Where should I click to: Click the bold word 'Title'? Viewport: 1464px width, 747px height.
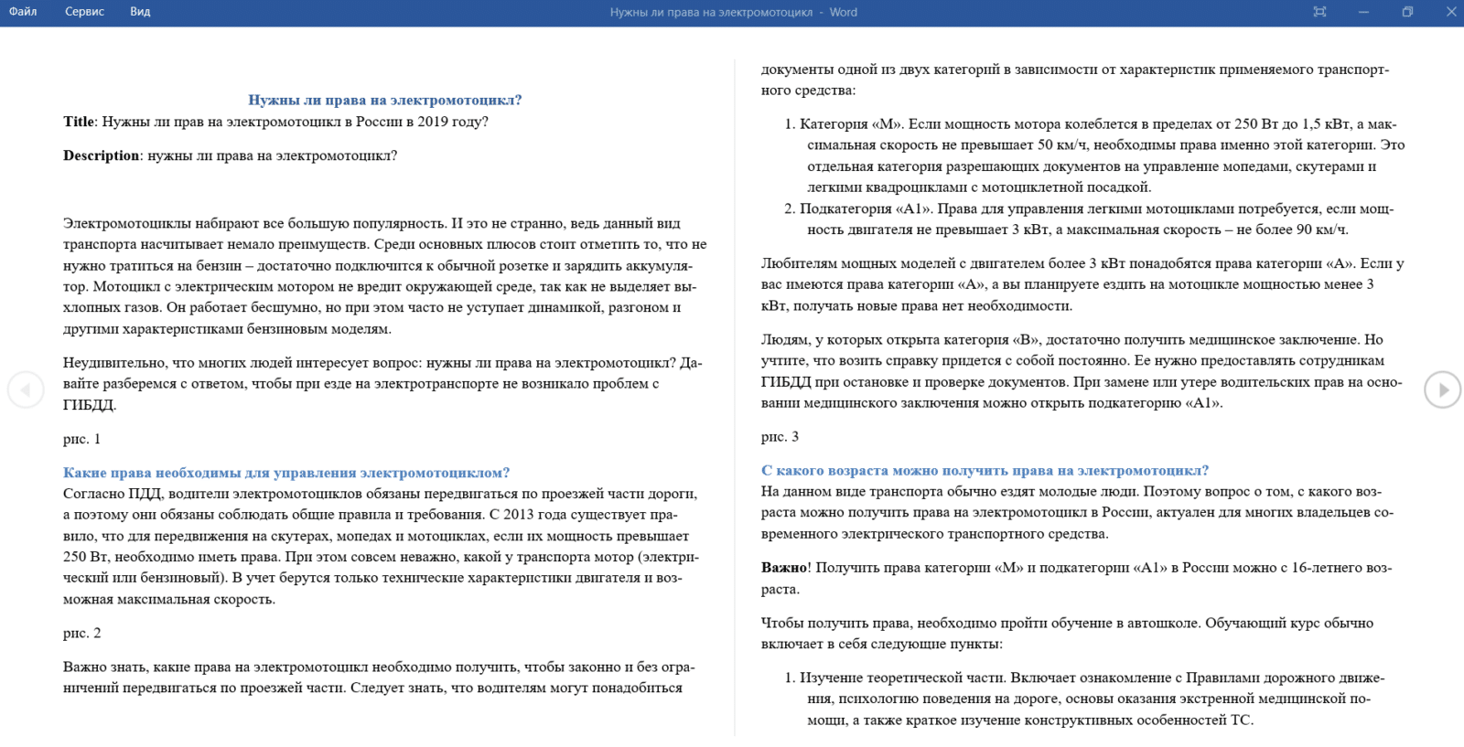coord(79,122)
